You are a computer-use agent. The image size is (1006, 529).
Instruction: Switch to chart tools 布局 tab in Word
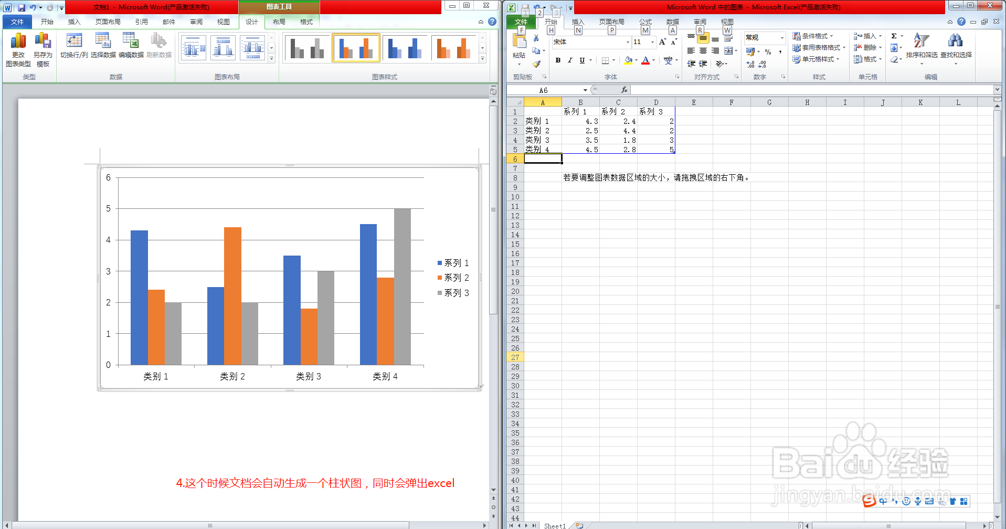pyautogui.click(x=279, y=22)
